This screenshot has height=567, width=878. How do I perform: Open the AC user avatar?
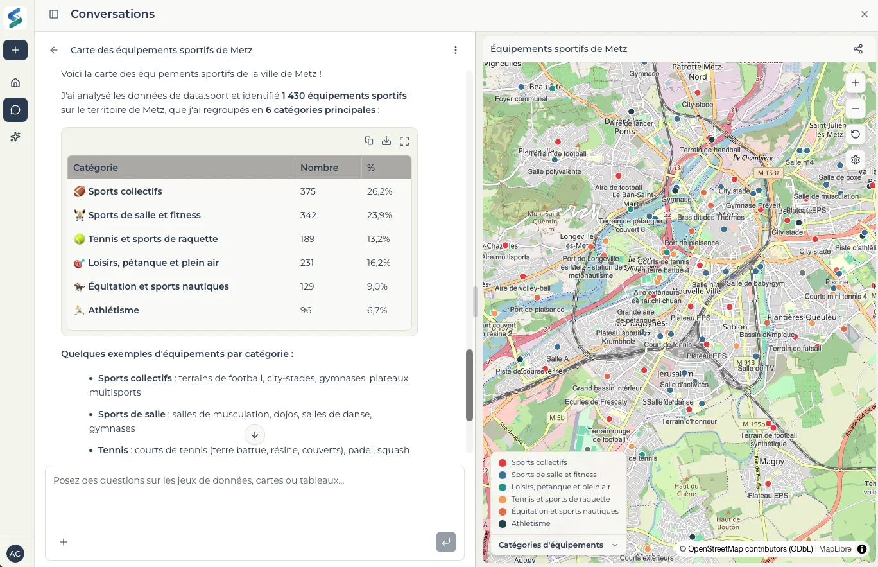point(15,554)
